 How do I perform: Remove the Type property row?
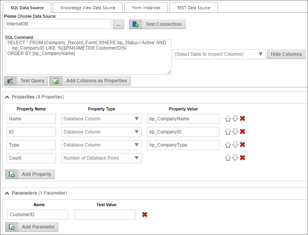pyautogui.click(x=243, y=145)
